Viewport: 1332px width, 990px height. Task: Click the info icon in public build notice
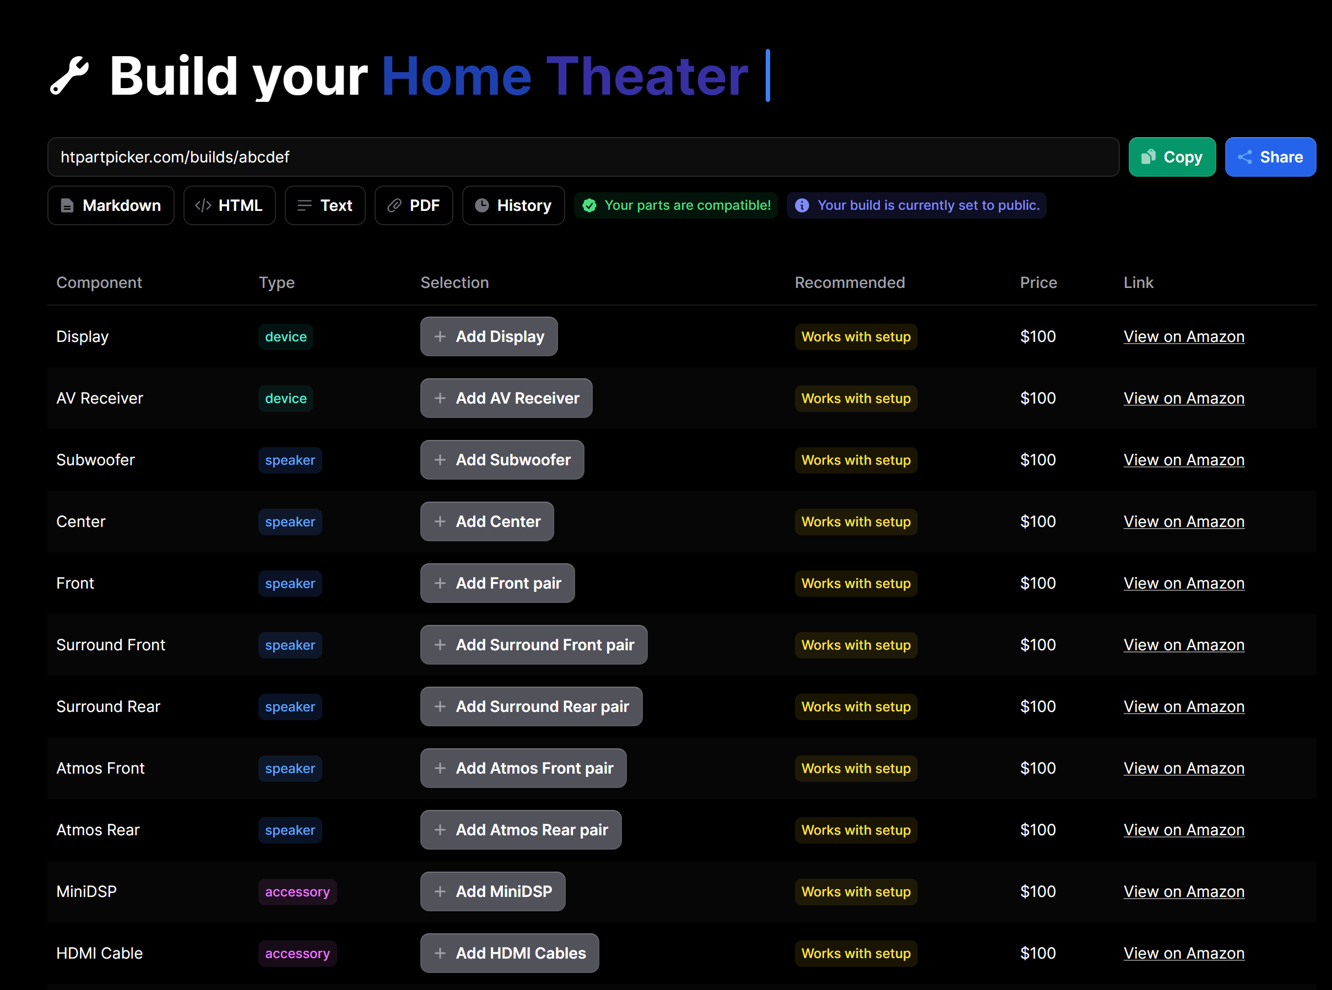(802, 205)
